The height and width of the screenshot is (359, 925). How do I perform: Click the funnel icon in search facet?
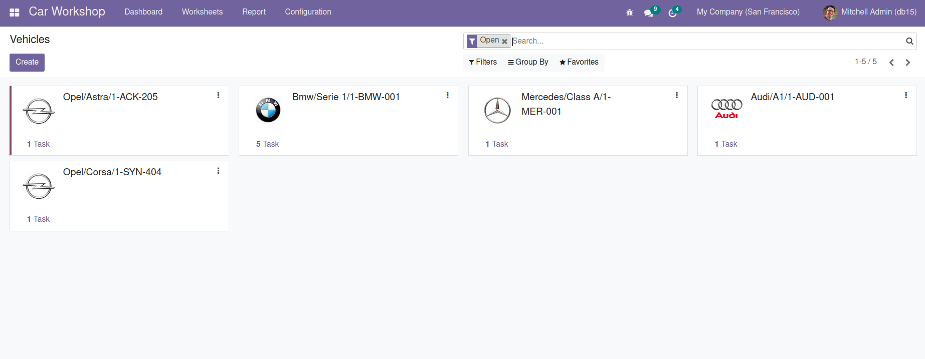point(472,42)
